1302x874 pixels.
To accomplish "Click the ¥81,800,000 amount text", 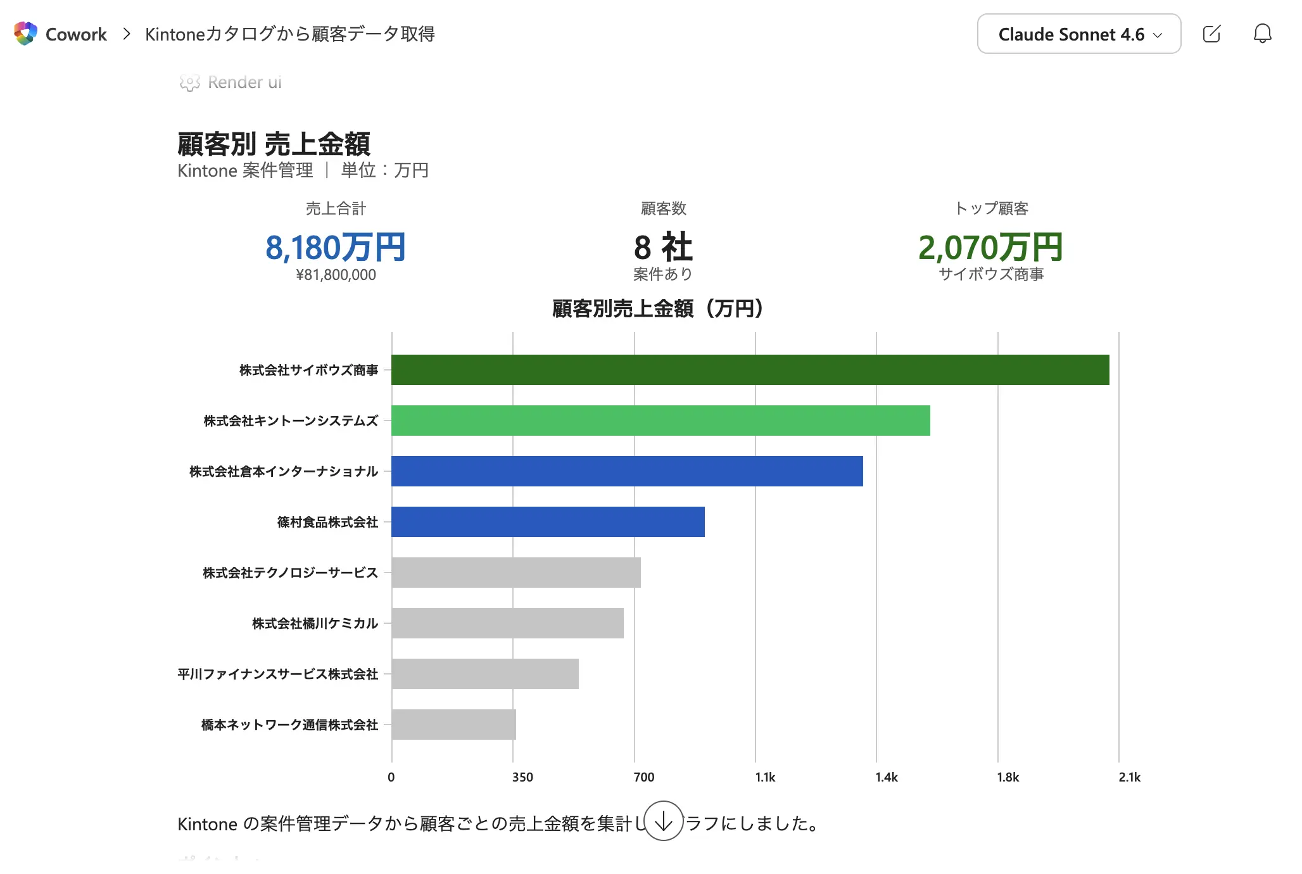I will click(336, 275).
